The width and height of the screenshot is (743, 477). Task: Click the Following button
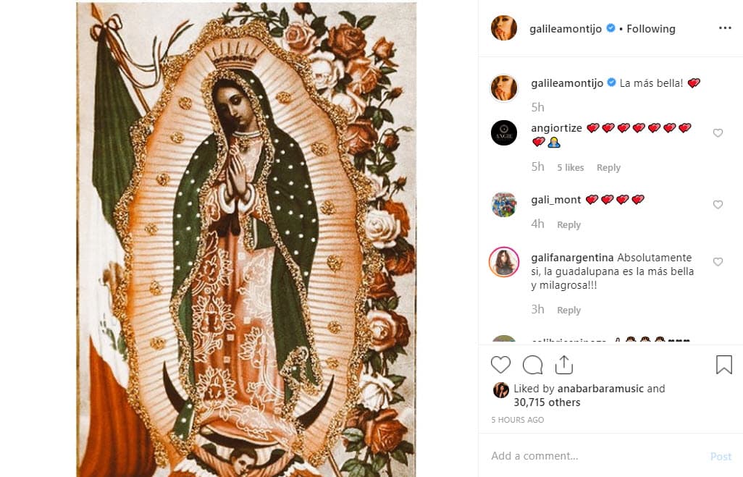point(650,28)
